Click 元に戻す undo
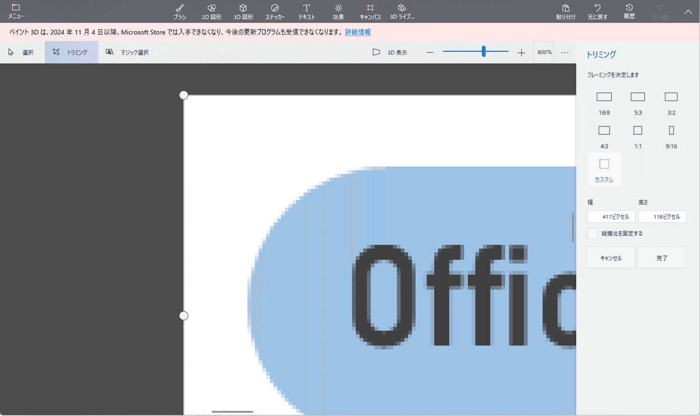Screen dimensions: 700x416 coord(597,11)
